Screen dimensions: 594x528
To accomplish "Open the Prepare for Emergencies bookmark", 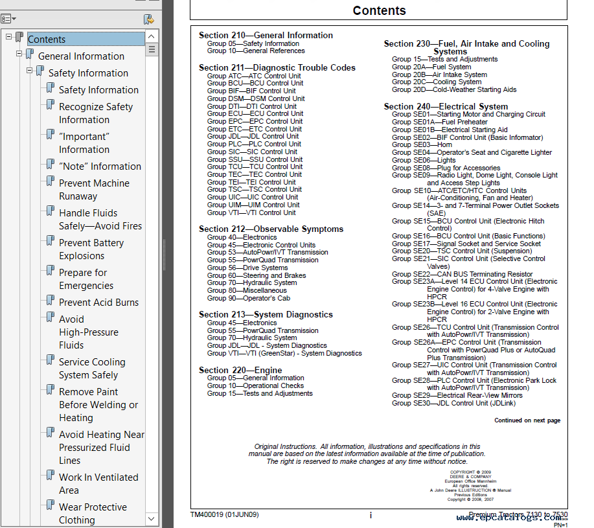I will click(86, 279).
